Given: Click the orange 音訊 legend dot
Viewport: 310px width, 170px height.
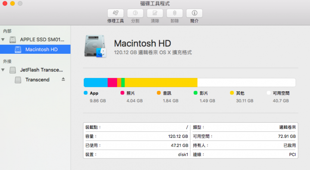Looking at the screenshot, I should (x=159, y=93).
